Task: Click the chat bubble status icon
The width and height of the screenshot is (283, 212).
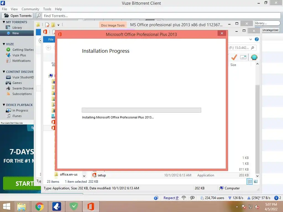Action: point(192,198)
